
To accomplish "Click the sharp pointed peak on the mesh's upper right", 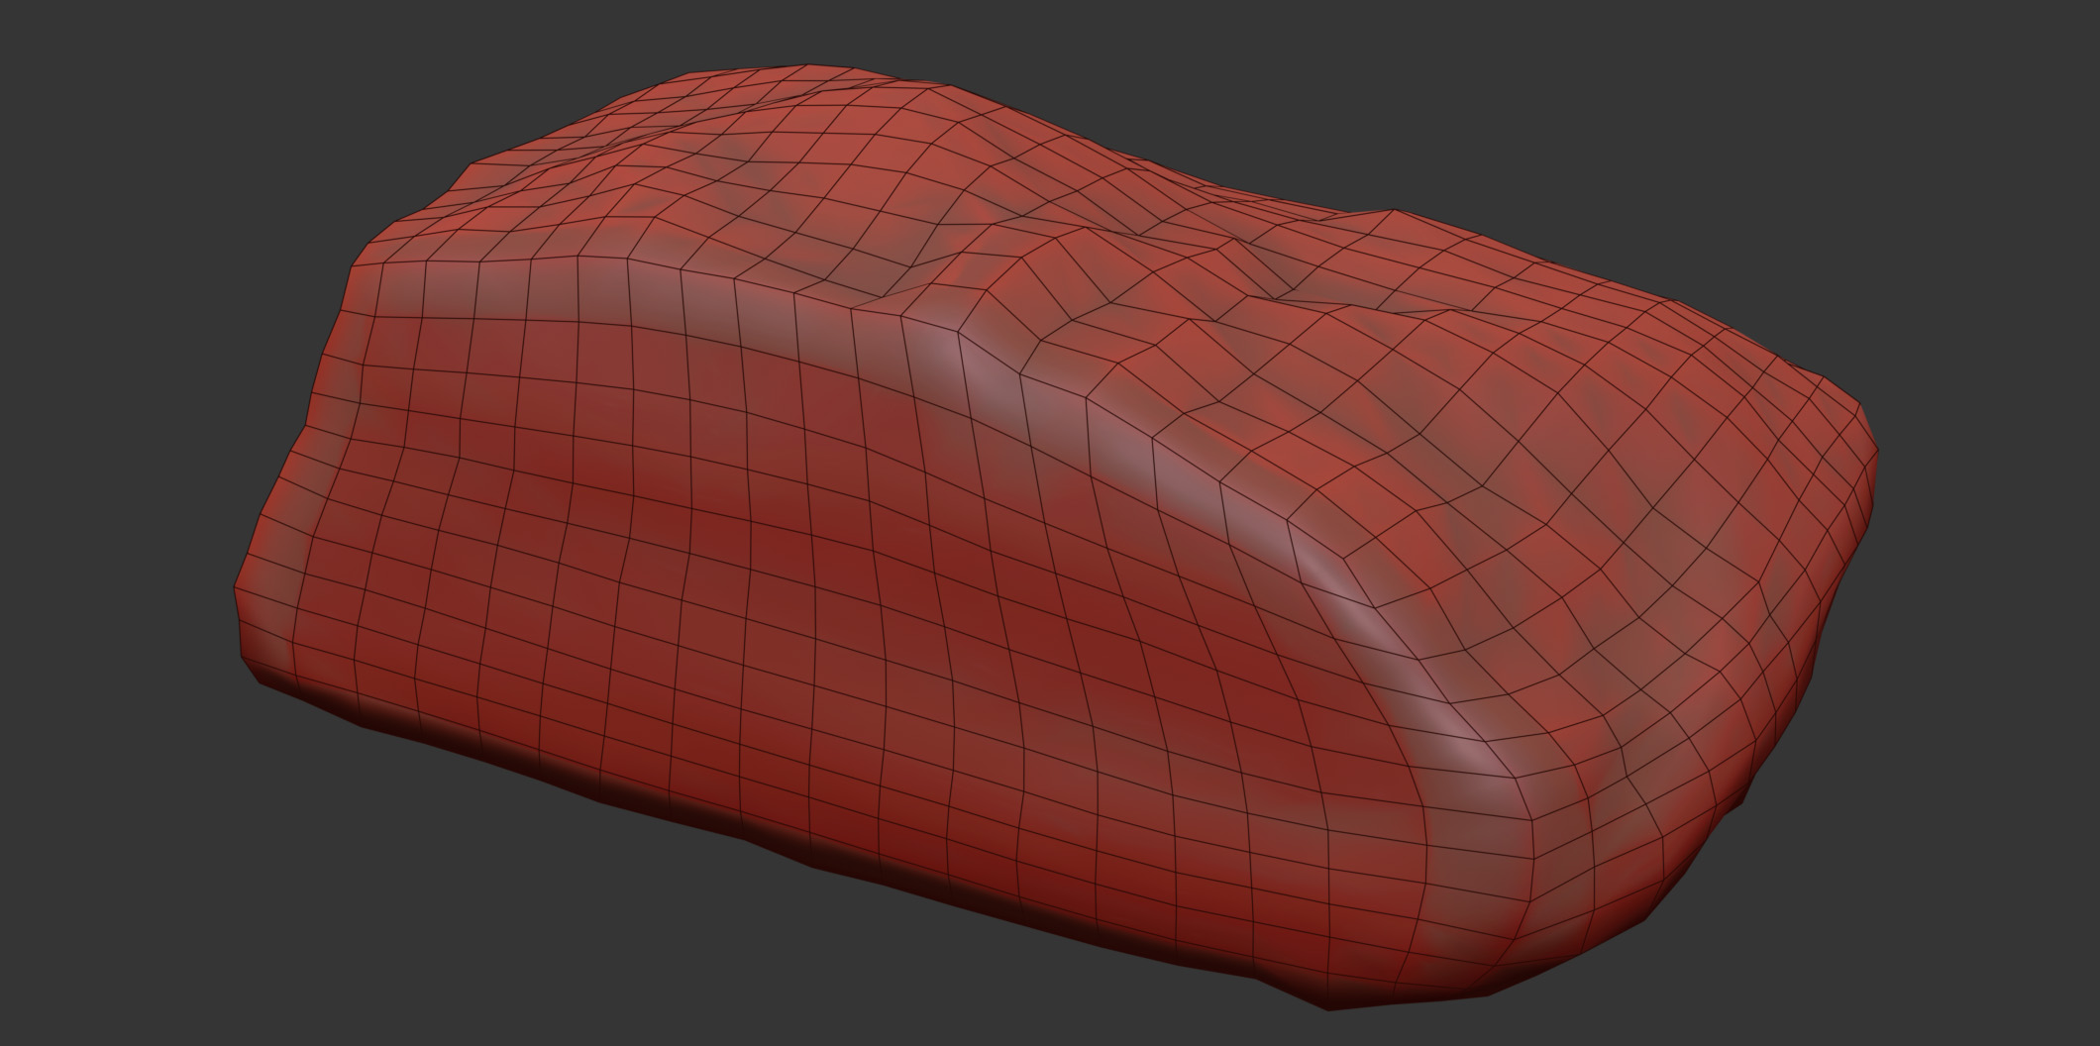I will (1395, 211).
